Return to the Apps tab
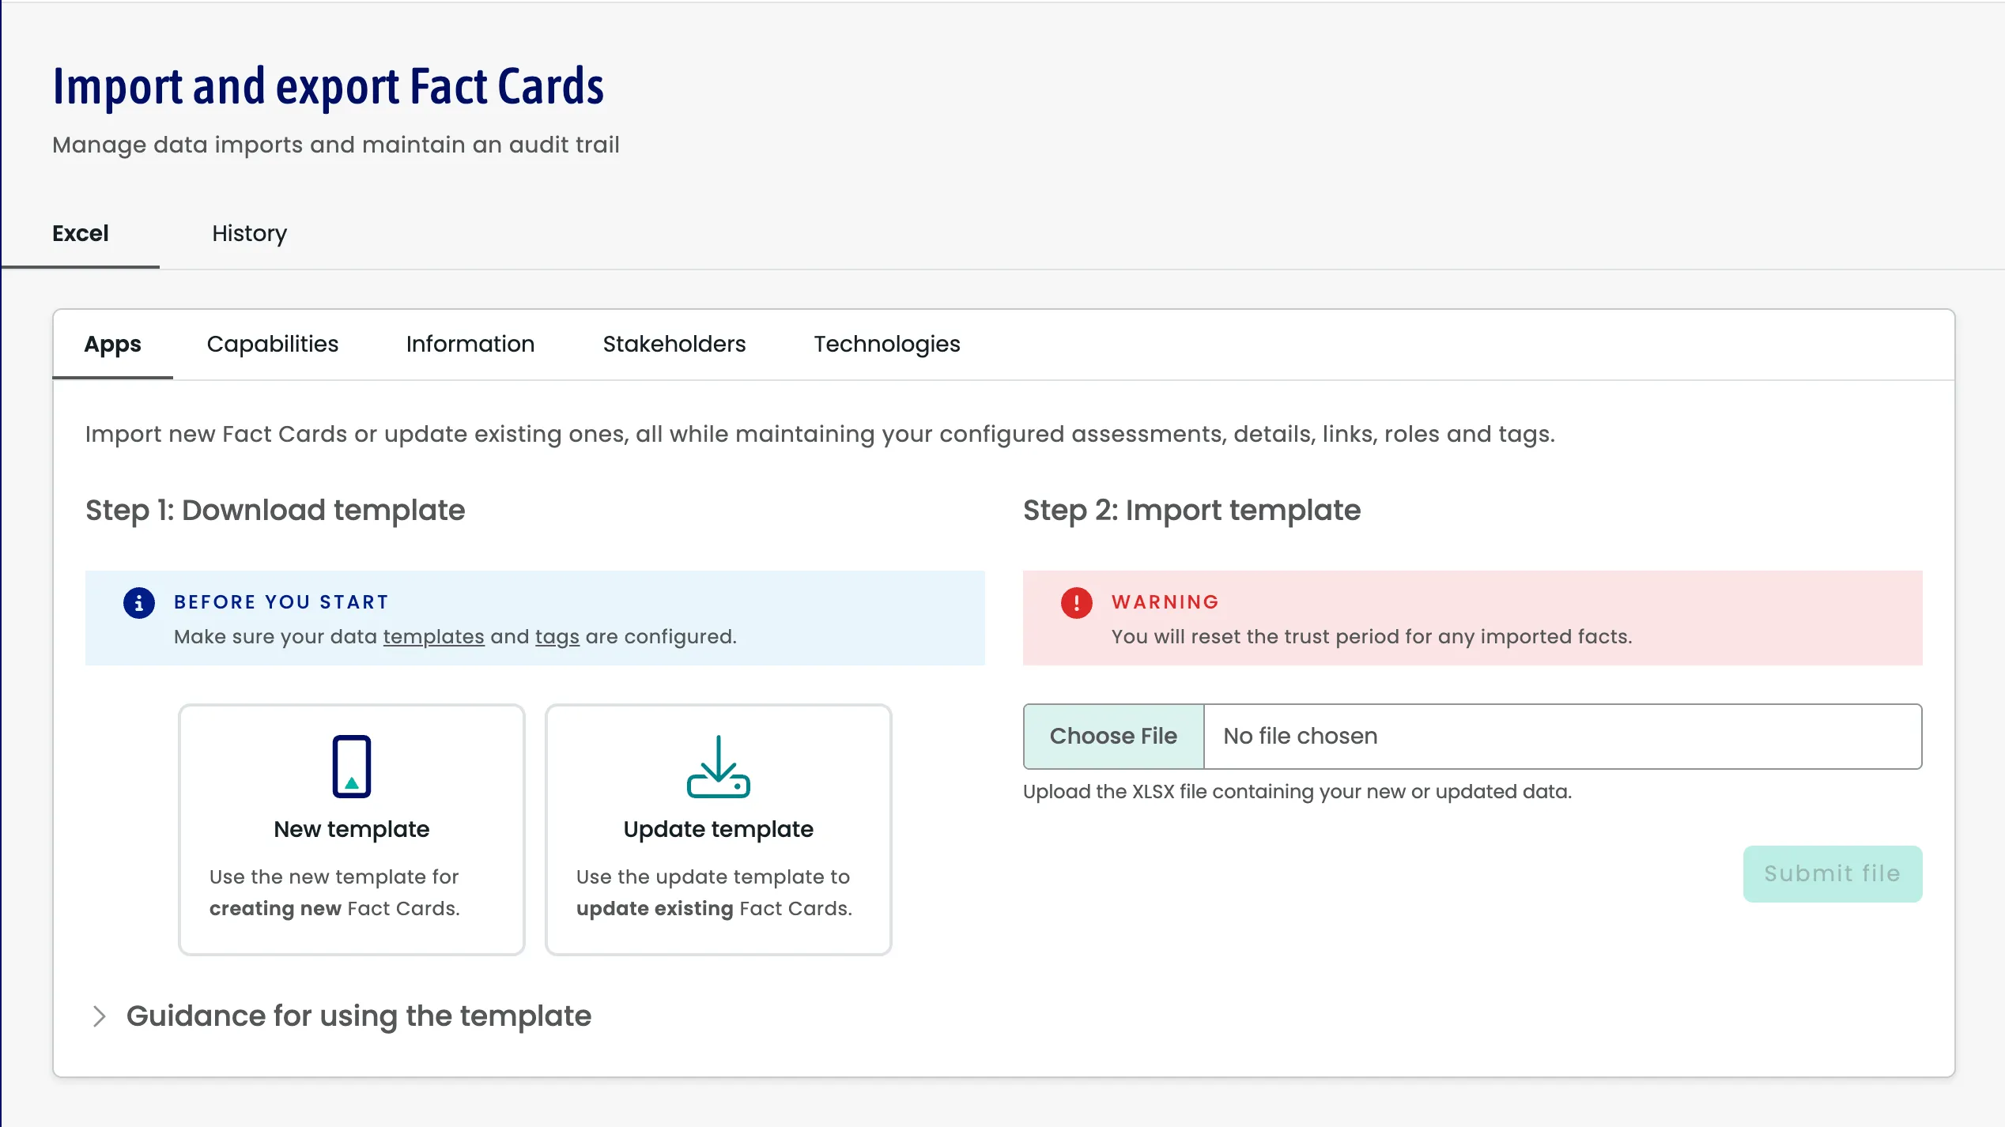This screenshot has height=1127, width=2005. tap(111, 344)
